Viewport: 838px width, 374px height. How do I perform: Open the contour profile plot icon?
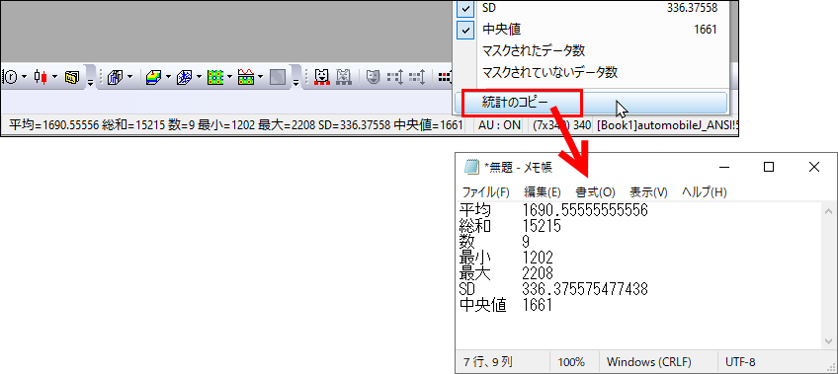point(245,77)
